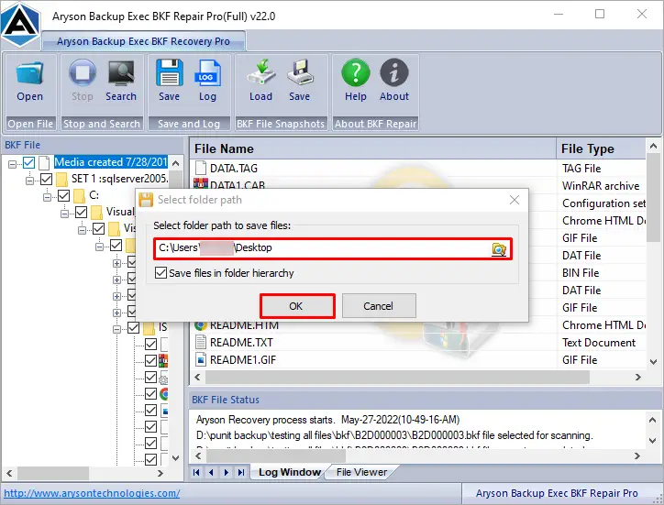Open the About icon
The width and height of the screenshot is (664, 505).
394,72
